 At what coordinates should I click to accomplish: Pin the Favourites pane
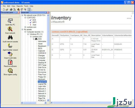(x=16, y=12)
